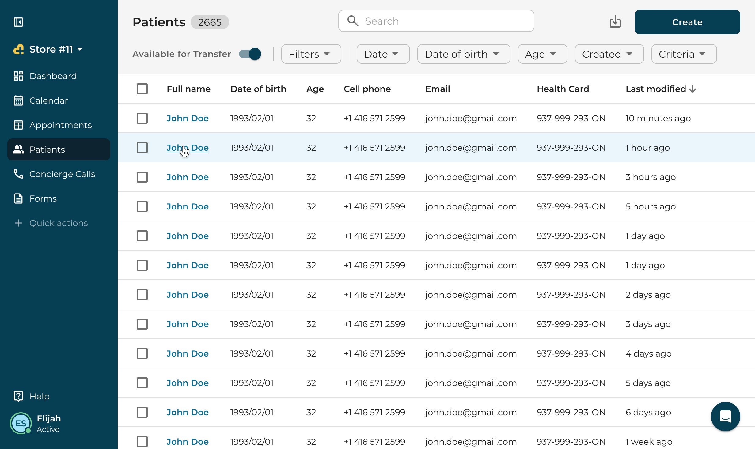Click the Date of birth column header

pos(258,89)
